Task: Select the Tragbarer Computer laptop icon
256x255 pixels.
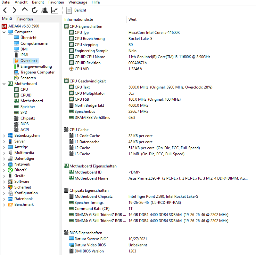Action: [16, 72]
